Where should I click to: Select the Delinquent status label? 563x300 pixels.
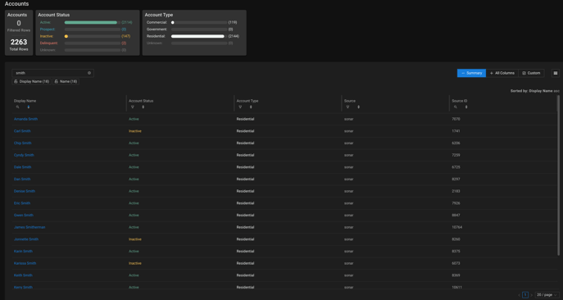pyautogui.click(x=49, y=43)
